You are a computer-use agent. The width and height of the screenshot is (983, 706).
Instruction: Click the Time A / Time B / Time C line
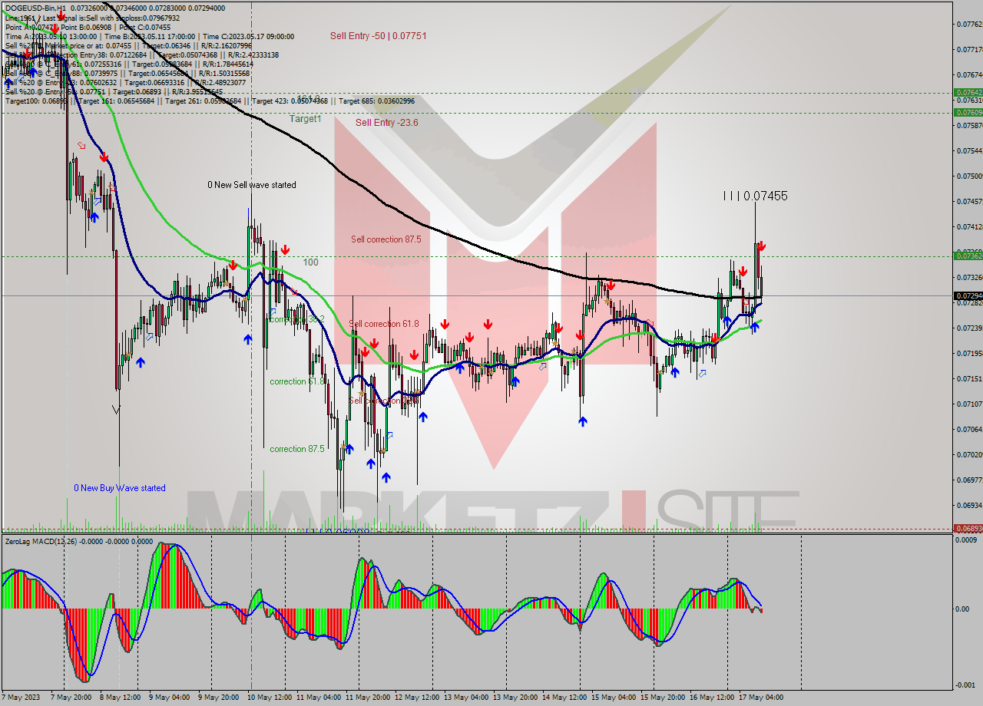(x=150, y=36)
